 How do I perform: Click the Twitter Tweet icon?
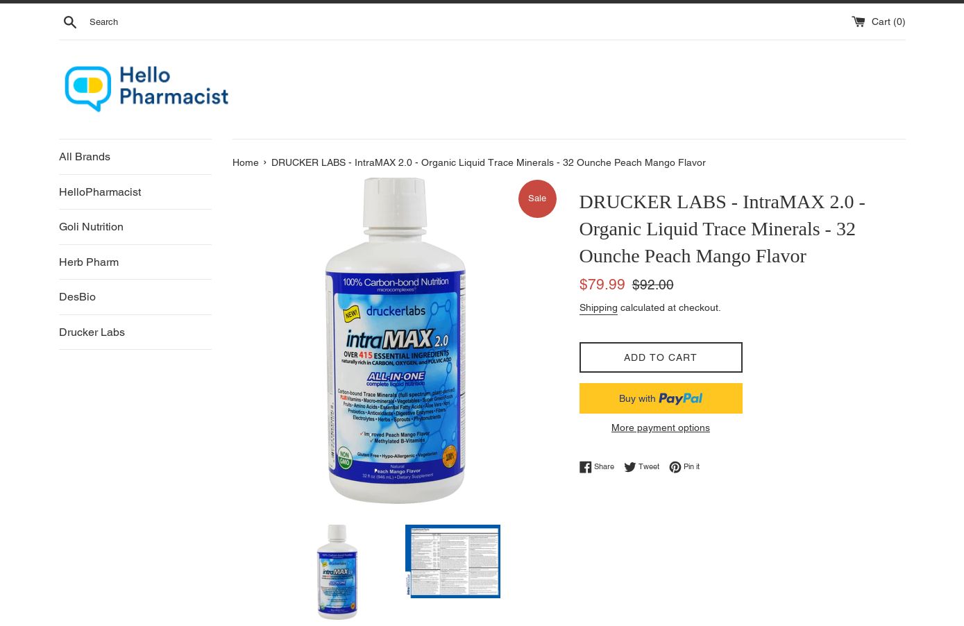tap(630, 467)
